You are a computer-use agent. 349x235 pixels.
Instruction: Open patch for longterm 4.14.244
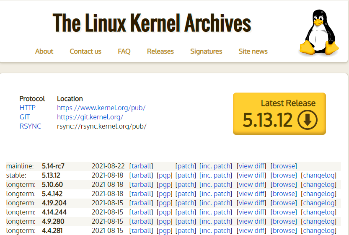pos(186,212)
